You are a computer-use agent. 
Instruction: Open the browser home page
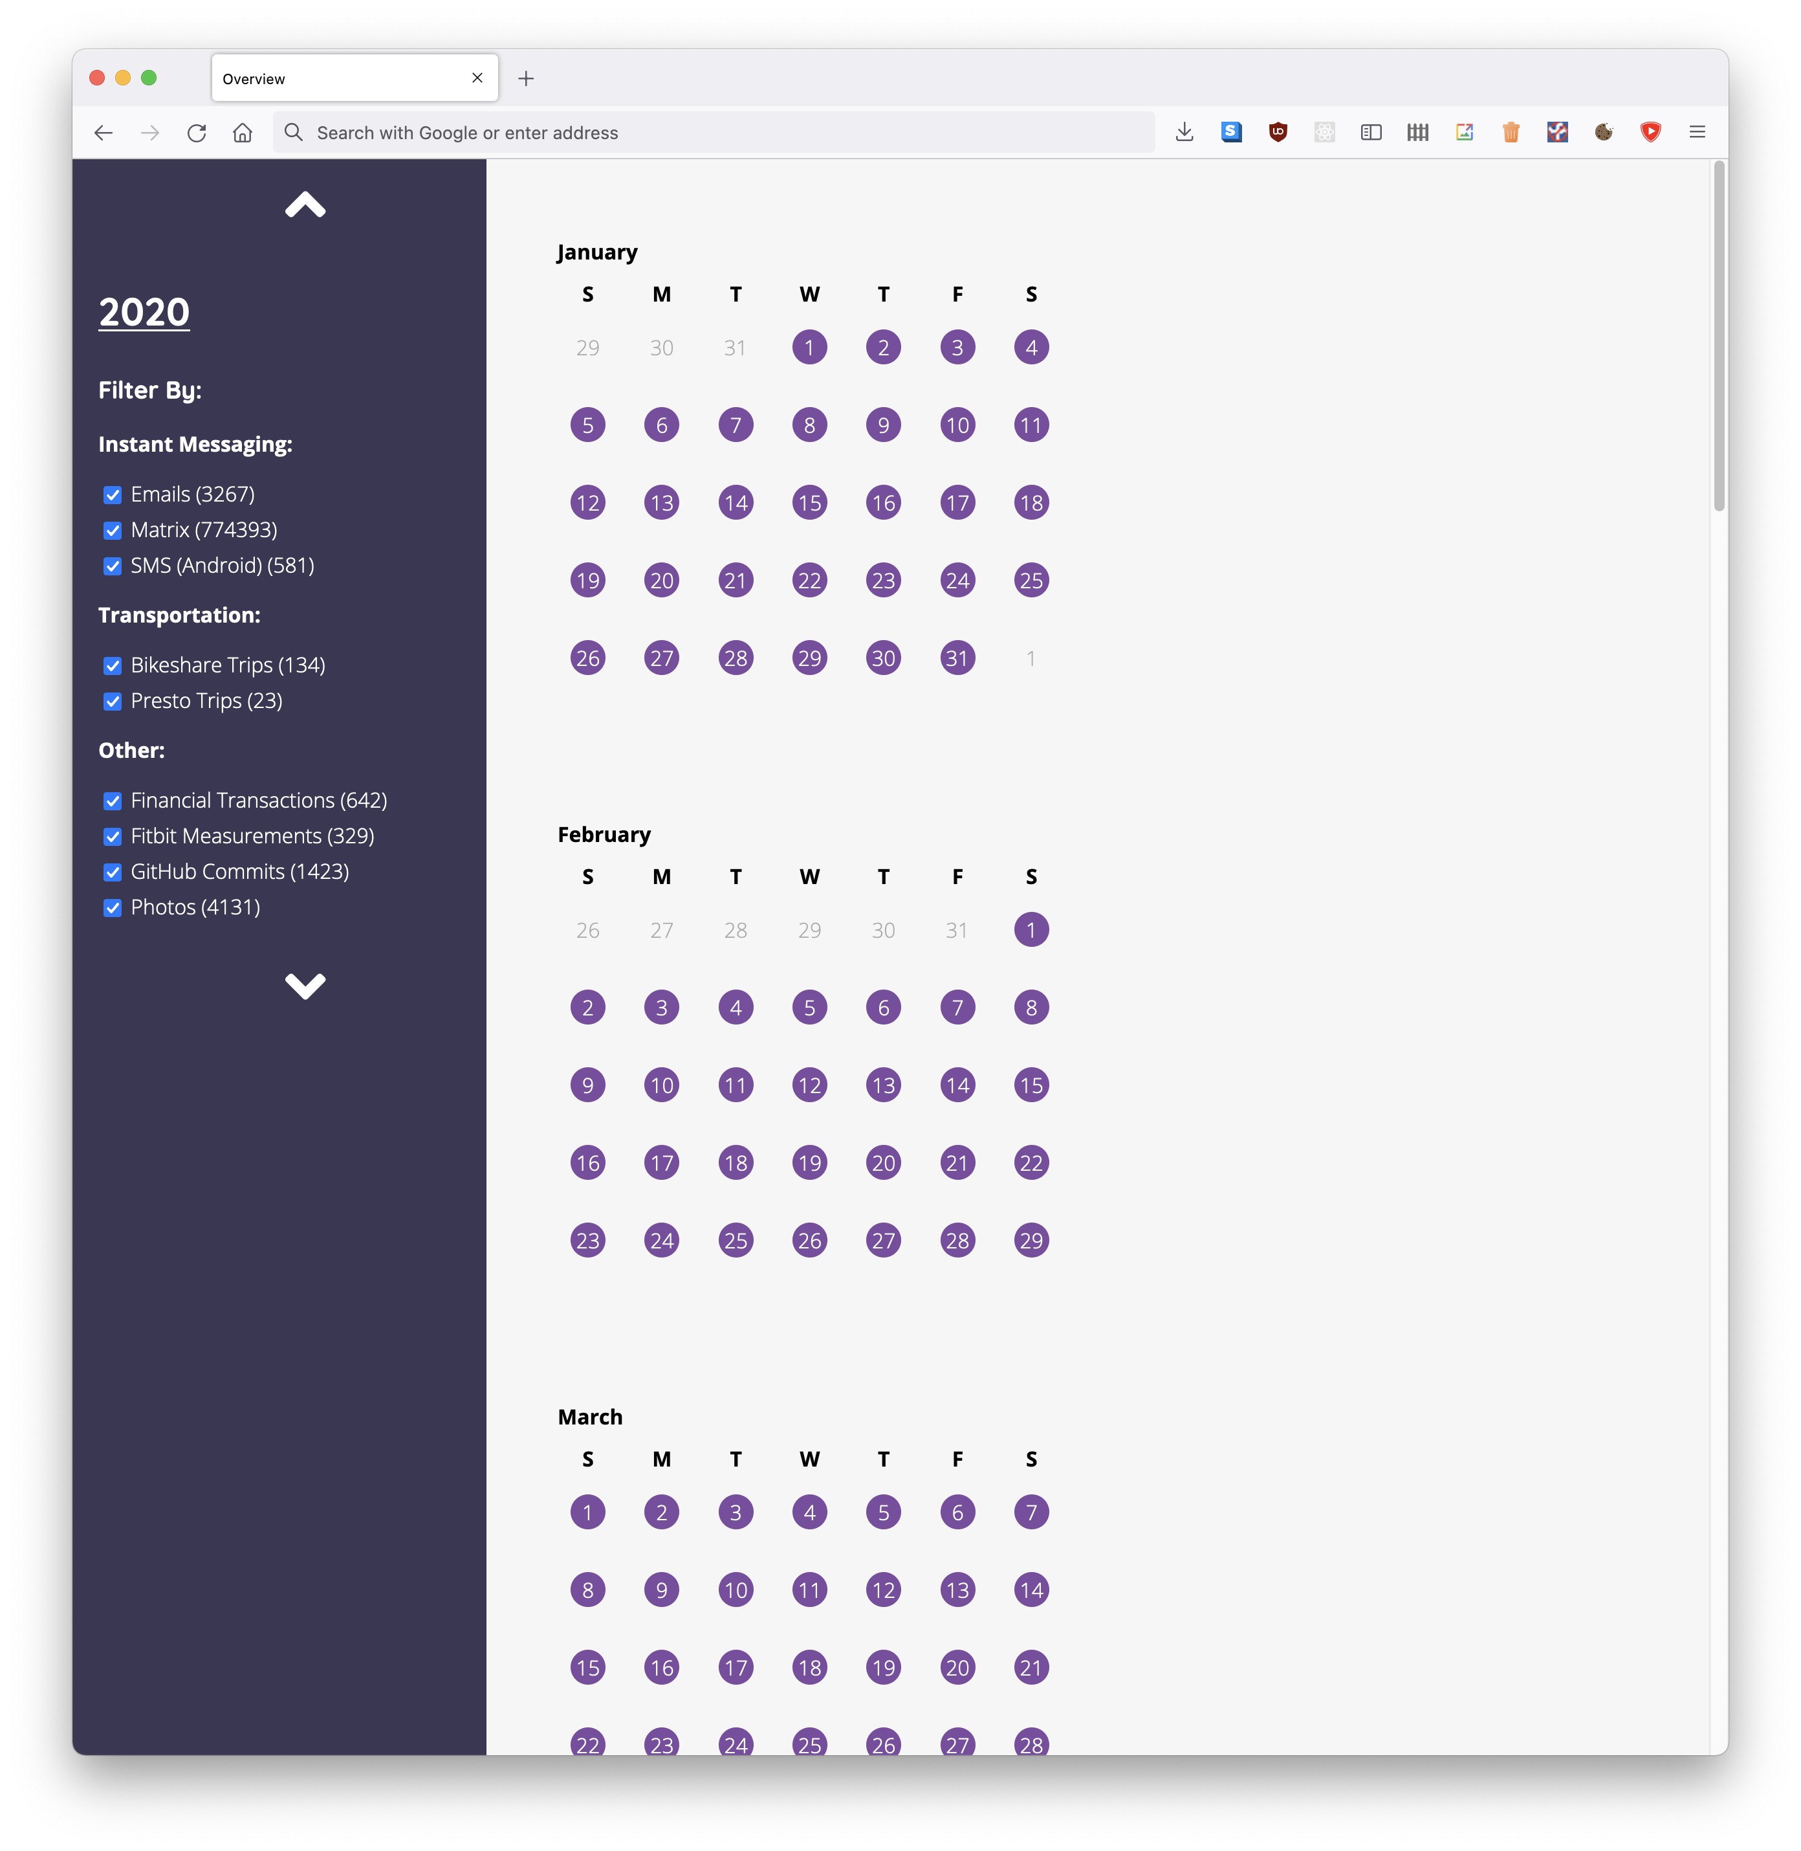pyautogui.click(x=243, y=133)
